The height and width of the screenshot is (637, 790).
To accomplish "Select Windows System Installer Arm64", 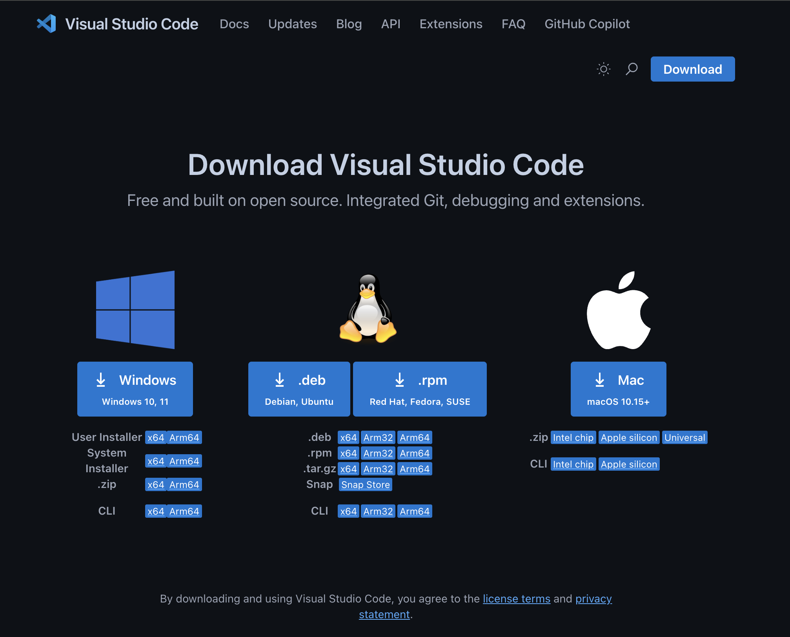I will [184, 461].
